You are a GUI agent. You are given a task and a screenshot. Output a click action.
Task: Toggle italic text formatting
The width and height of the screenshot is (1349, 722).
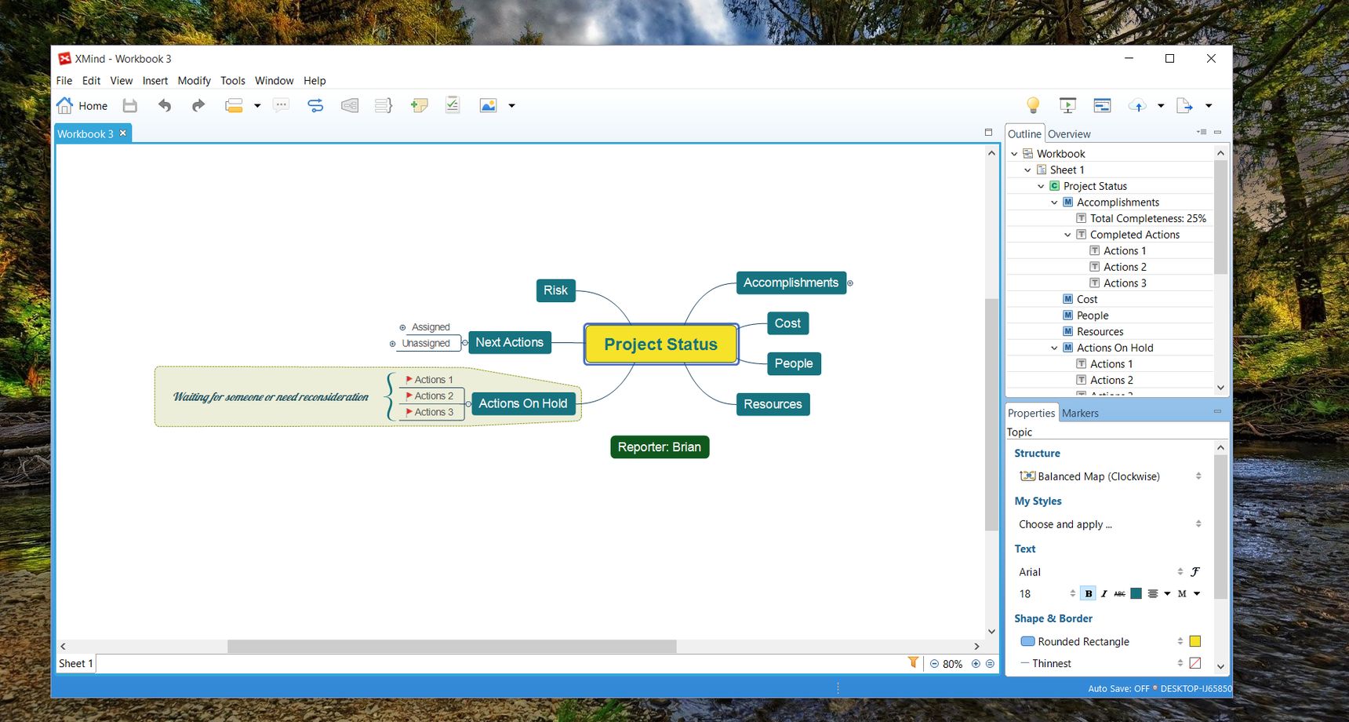click(x=1104, y=594)
